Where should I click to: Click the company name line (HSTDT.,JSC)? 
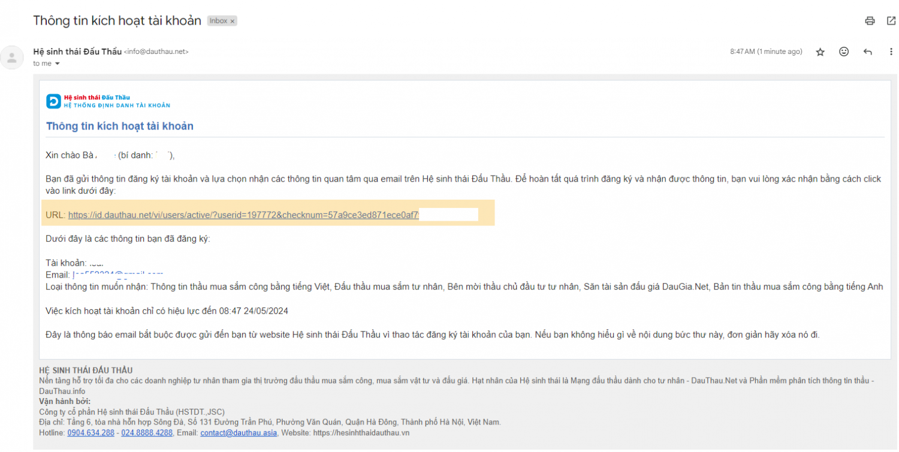132,412
